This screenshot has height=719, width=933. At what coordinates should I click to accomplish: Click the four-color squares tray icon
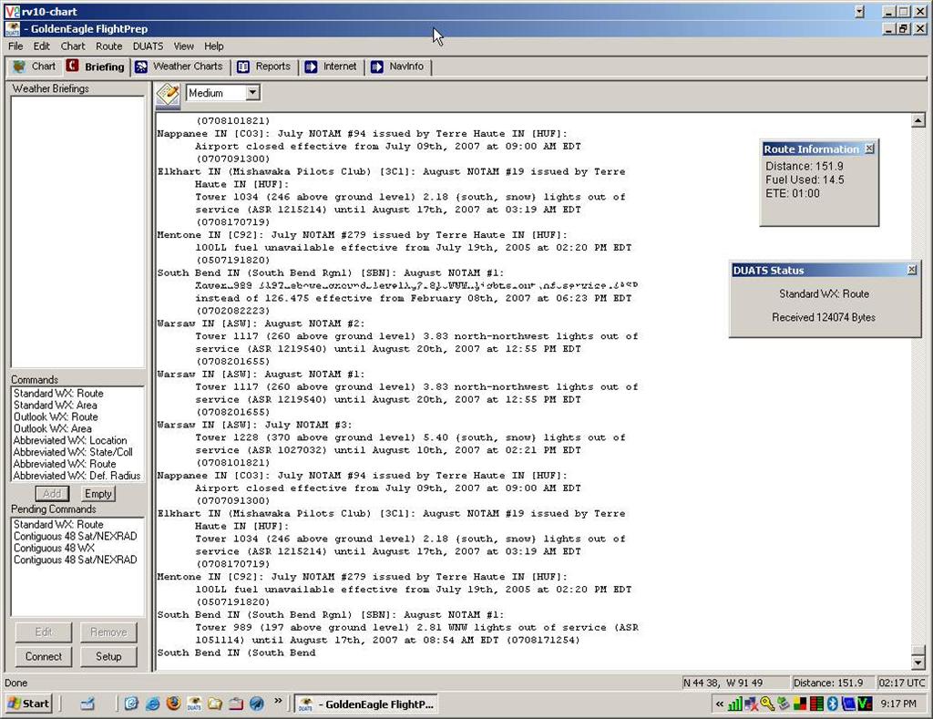point(800,704)
